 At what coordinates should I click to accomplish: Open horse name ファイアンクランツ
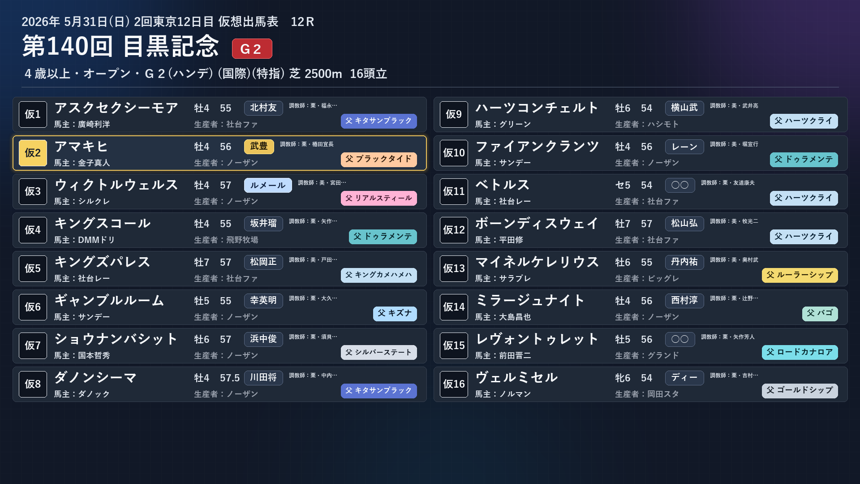tap(537, 147)
